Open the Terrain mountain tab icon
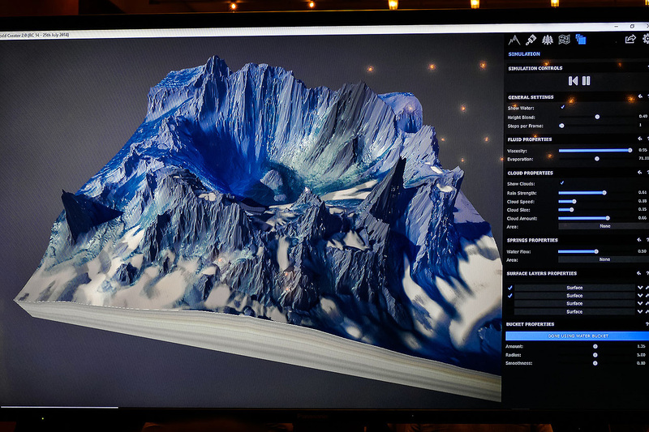649x432 pixels. [514, 40]
